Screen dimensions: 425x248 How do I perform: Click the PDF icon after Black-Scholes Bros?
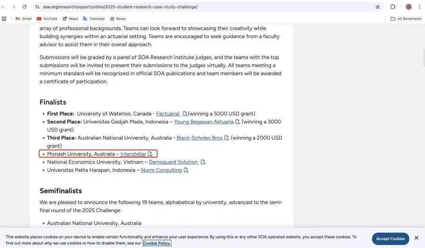click(227, 138)
